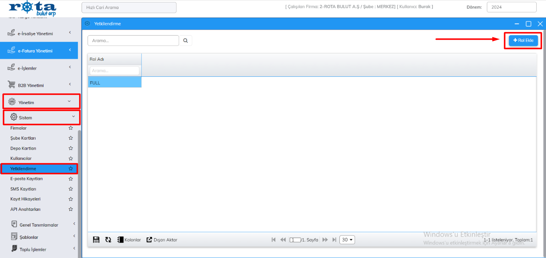The width and height of the screenshot is (546, 258).
Task: Select the FULL role row
Action: [x=115, y=83]
